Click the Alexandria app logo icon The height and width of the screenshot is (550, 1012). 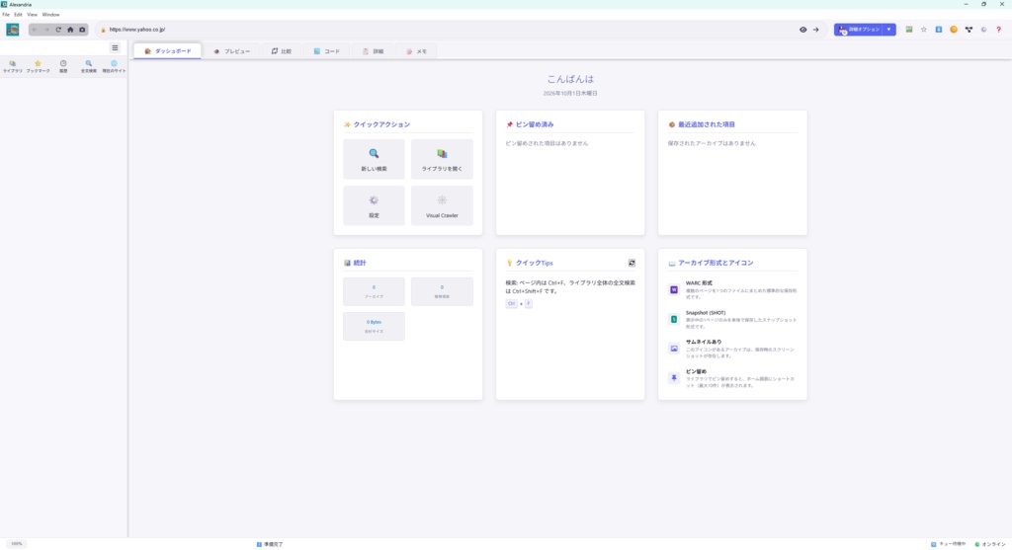12,30
